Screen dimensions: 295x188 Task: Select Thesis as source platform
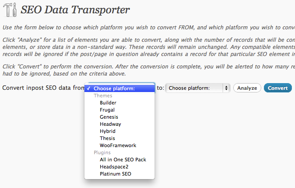pos(107,138)
